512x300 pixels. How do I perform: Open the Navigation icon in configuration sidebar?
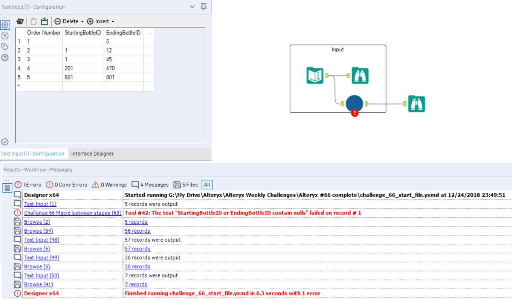5,36
